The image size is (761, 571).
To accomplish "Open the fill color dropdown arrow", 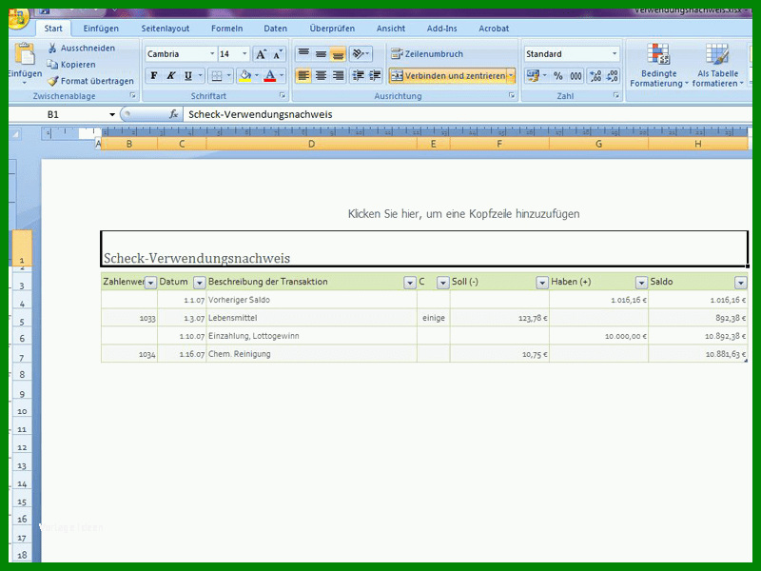I will coord(256,76).
